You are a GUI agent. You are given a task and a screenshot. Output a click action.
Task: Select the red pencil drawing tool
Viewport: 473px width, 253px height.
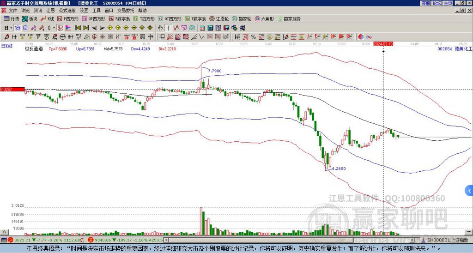(6, 37)
